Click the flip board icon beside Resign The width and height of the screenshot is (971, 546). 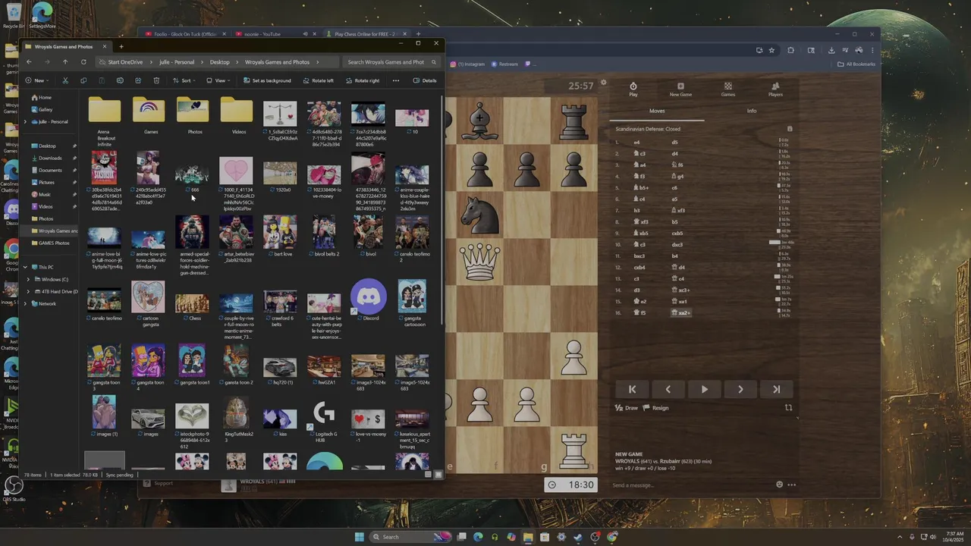point(788,408)
